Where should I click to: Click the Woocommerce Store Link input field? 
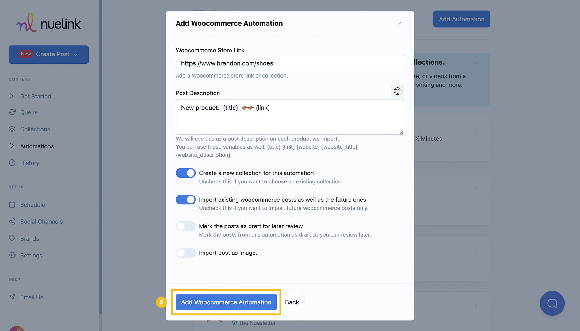point(290,63)
